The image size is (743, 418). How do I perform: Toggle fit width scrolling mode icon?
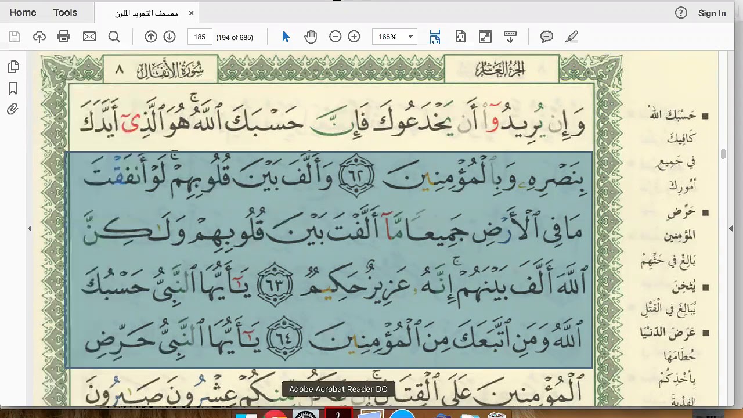pyautogui.click(x=435, y=37)
